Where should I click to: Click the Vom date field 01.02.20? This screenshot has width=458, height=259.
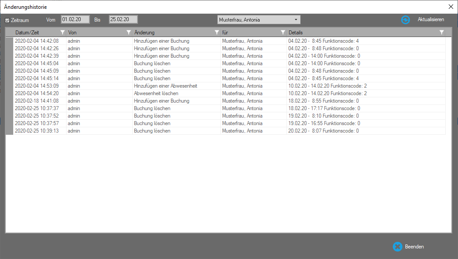click(x=75, y=20)
